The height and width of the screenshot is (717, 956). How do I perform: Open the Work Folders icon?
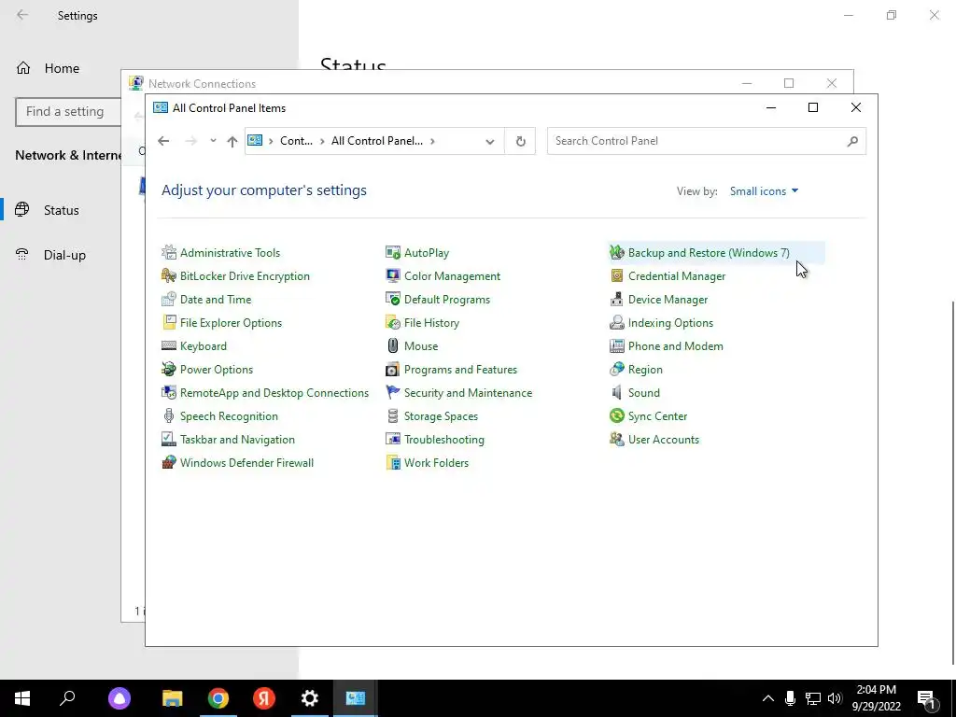pos(393,463)
